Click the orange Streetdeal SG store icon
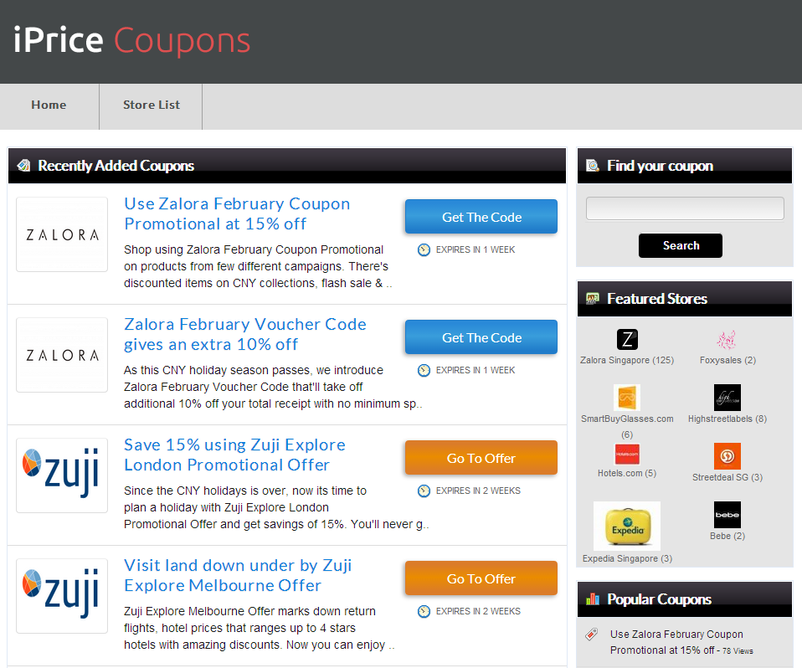 (x=727, y=455)
